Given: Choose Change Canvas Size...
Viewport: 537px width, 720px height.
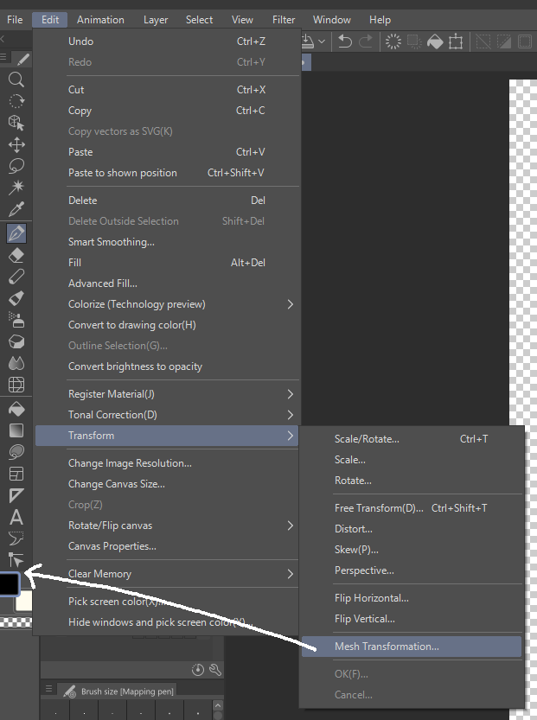Looking at the screenshot, I should [x=167, y=484].
